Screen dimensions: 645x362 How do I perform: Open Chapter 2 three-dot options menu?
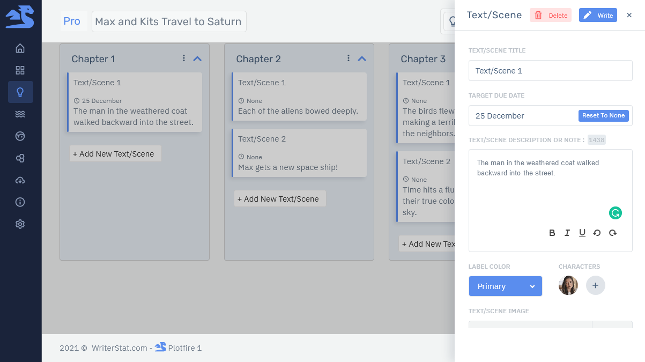[x=349, y=58]
